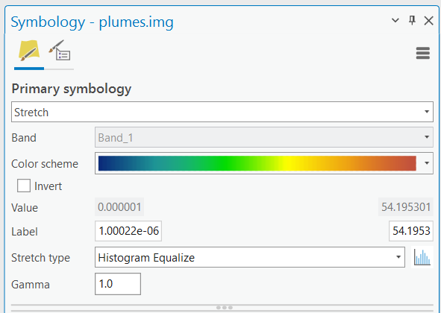Close the Symbology pane
Screen dimensions: 441x313
(x=428, y=21)
